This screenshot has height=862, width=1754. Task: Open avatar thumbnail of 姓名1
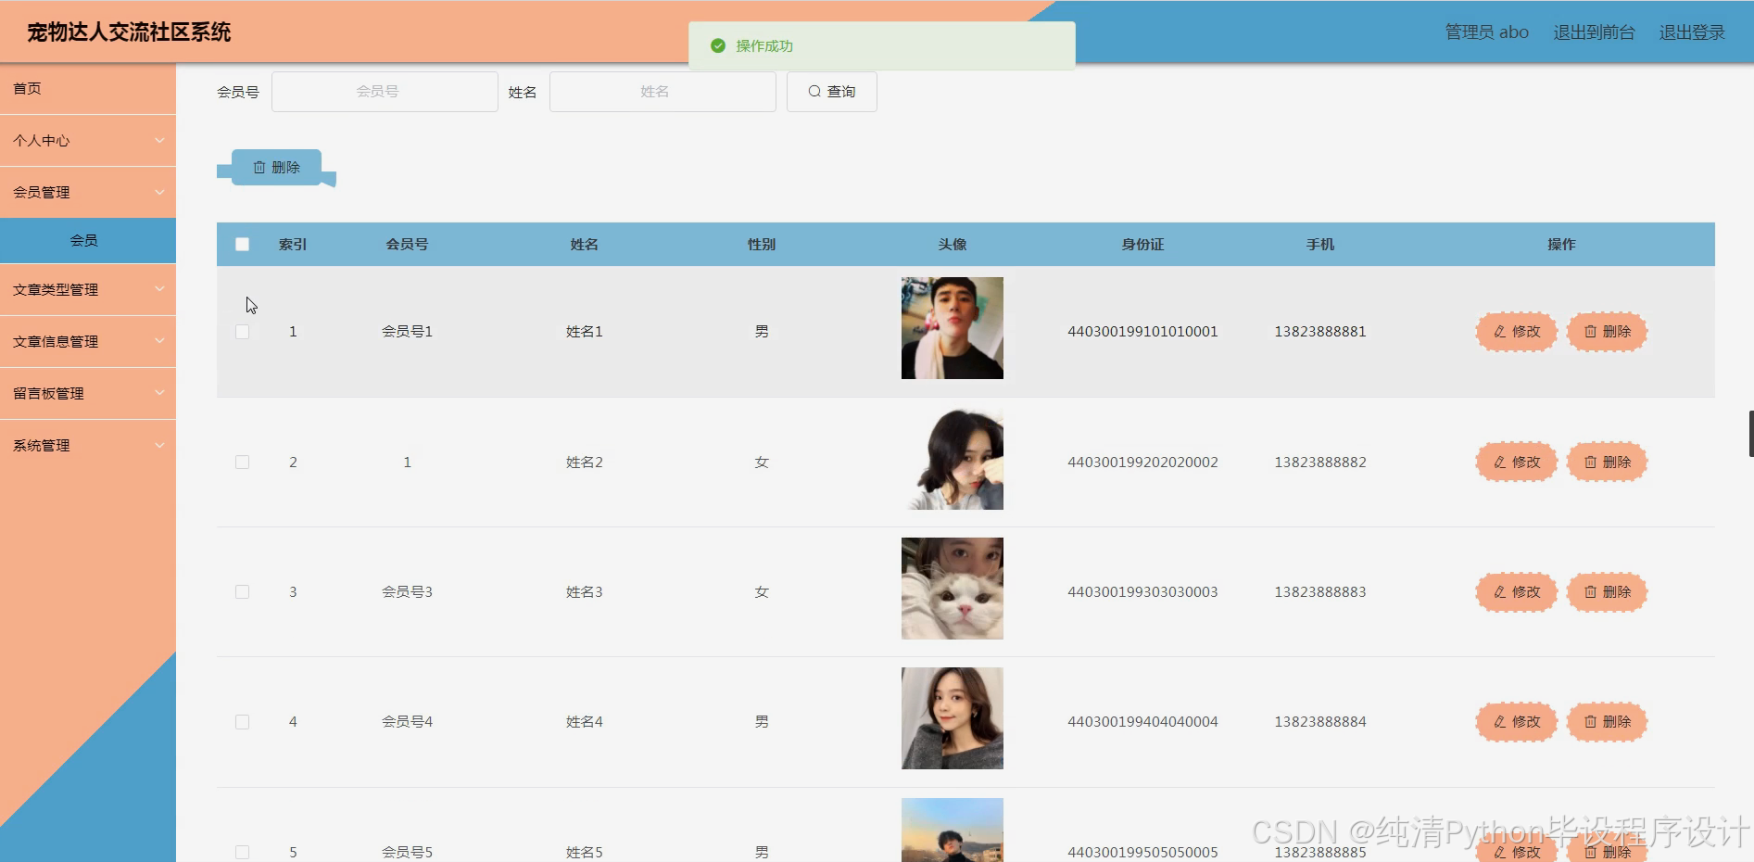(x=953, y=328)
